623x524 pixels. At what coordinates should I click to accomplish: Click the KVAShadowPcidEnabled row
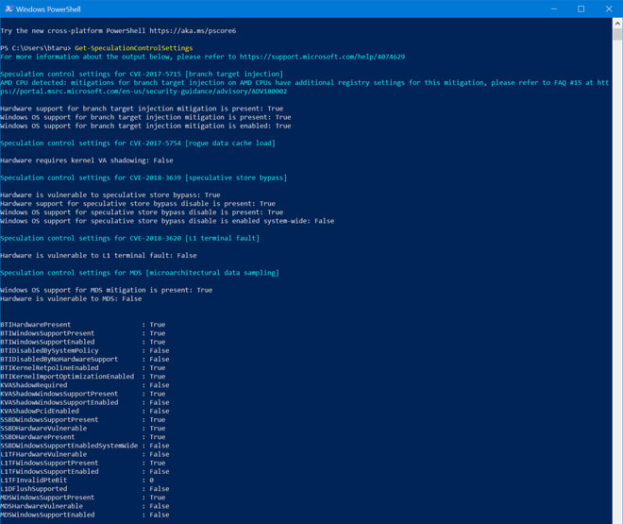85,412
